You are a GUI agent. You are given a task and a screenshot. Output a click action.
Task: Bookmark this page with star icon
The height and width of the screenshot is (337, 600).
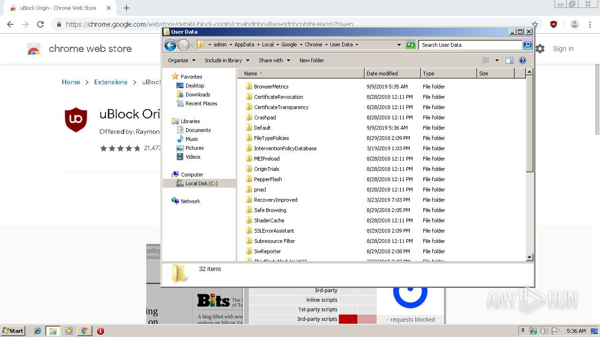tap(535, 24)
